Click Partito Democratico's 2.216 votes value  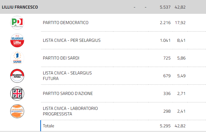pyautogui.click(x=165, y=23)
